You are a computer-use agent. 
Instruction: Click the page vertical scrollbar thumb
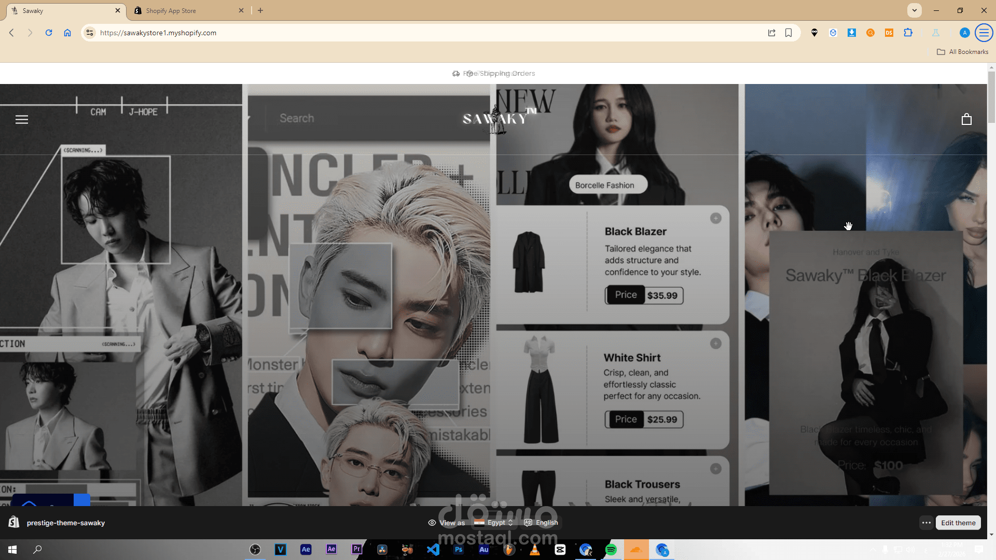(x=991, y=97)
